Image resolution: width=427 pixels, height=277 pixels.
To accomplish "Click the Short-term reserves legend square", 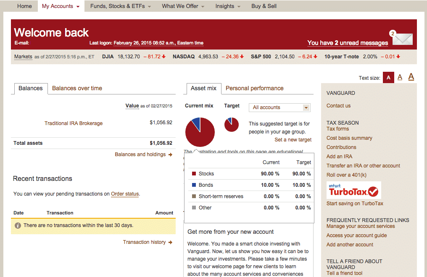I will point(194,196).
